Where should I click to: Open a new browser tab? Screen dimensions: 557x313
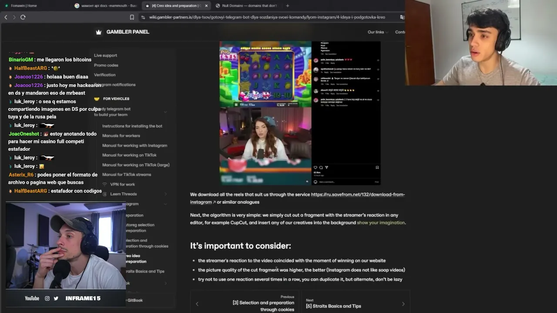point(287,6)
